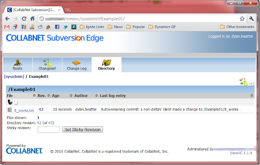Click the Set Sticky Revision button
This screenshot has height=165, width=260.
[x=83, y=129]
